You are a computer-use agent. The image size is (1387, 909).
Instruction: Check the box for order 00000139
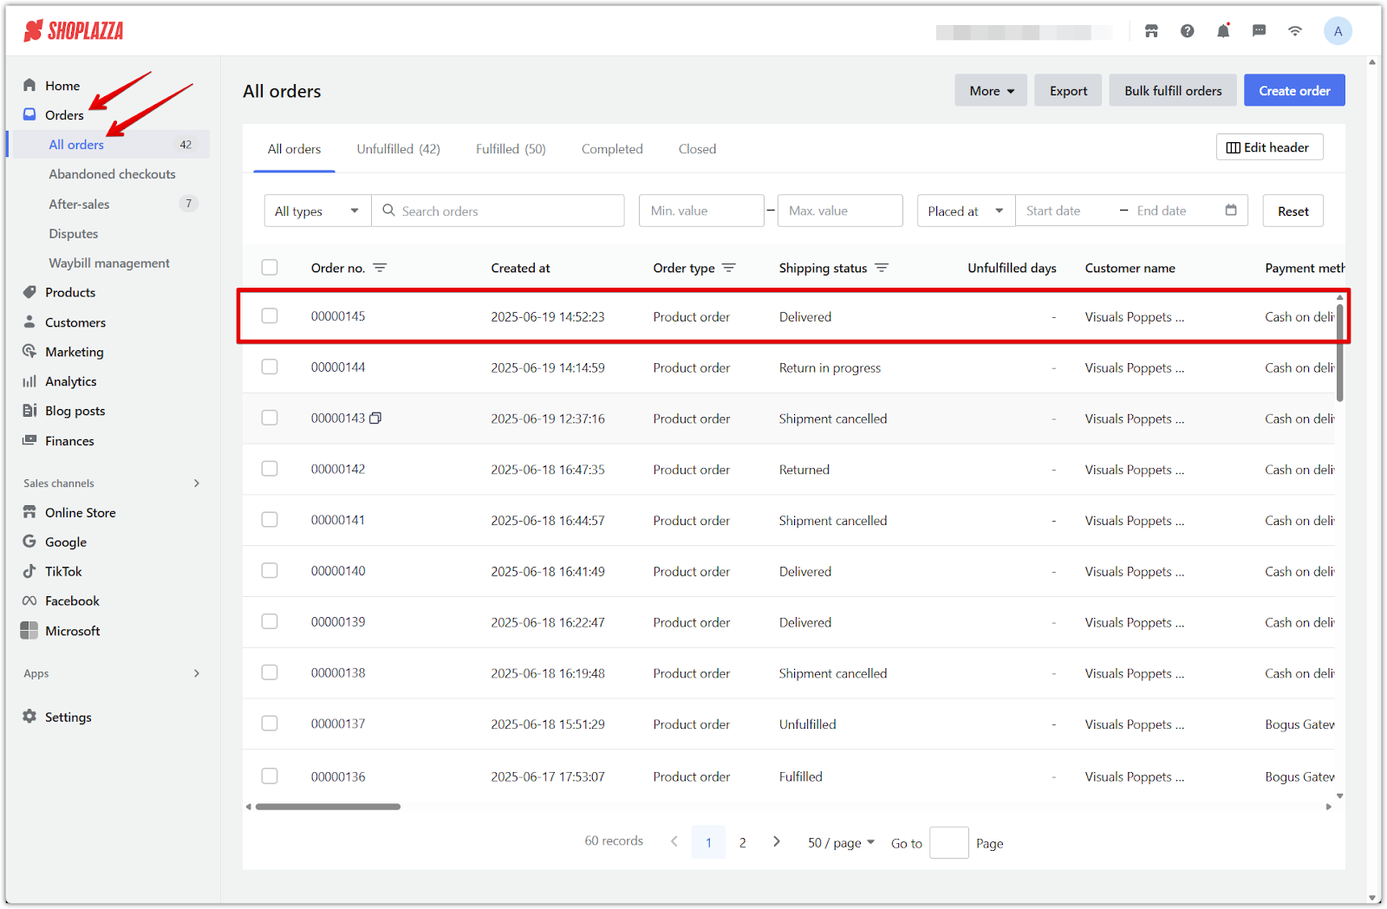click(270, 621)
